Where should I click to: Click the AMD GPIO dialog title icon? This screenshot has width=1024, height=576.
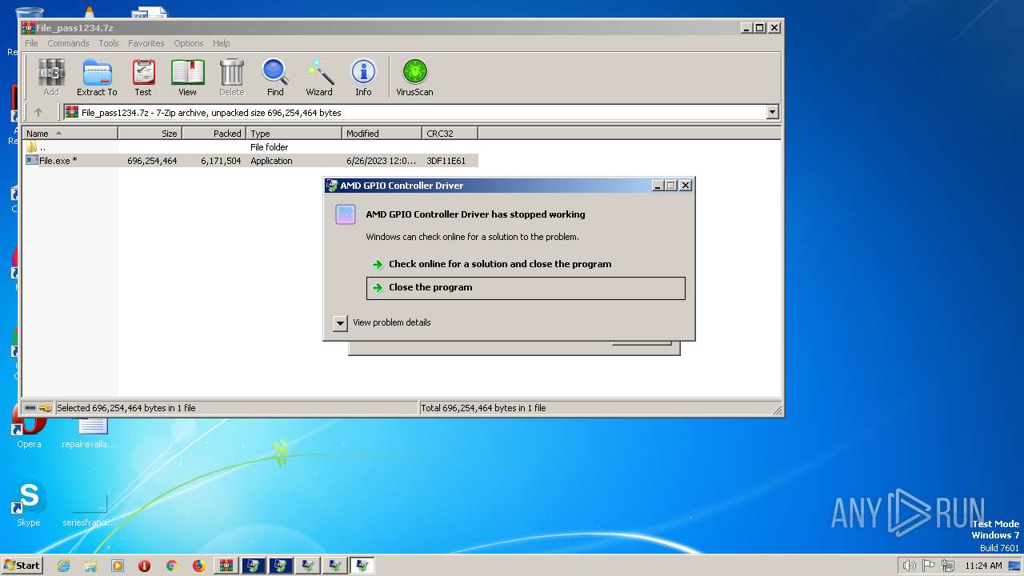pyautogui.click(x=332, y=186)
